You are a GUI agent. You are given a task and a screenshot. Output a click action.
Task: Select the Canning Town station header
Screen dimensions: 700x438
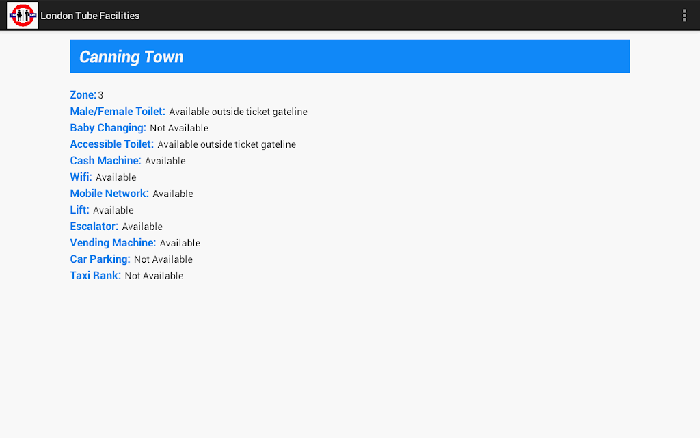click(x=349, y=56)
